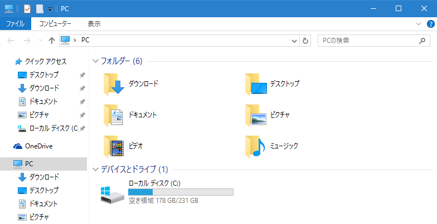Select the ドキュメント folder icon in main pane
Image resolution: width=437 pixels, height=224 pixels.
(x=113, y=115)
